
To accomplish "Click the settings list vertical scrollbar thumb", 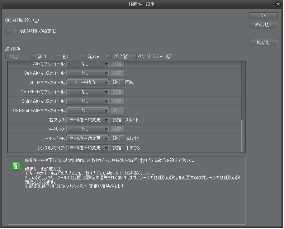I will click(243, 136).
